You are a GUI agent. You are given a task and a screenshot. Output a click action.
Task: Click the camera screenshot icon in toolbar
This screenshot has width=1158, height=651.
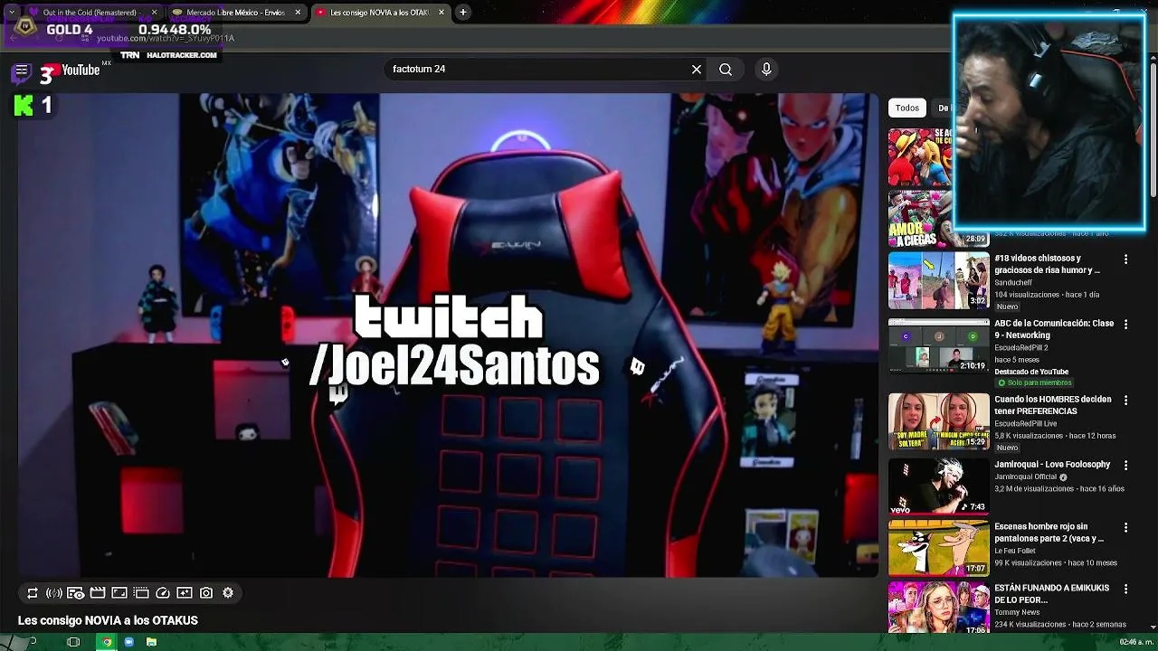(x=206, y=593)
